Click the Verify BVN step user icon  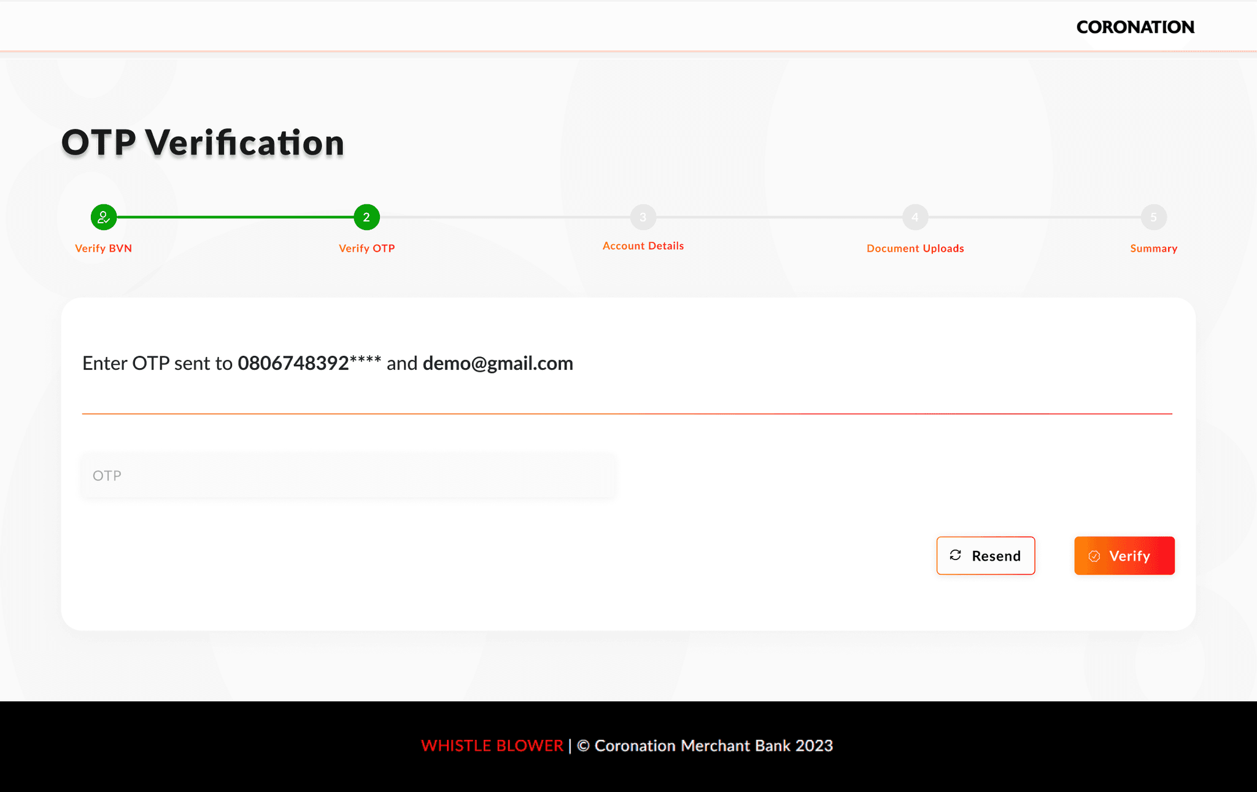coord(104,217)
